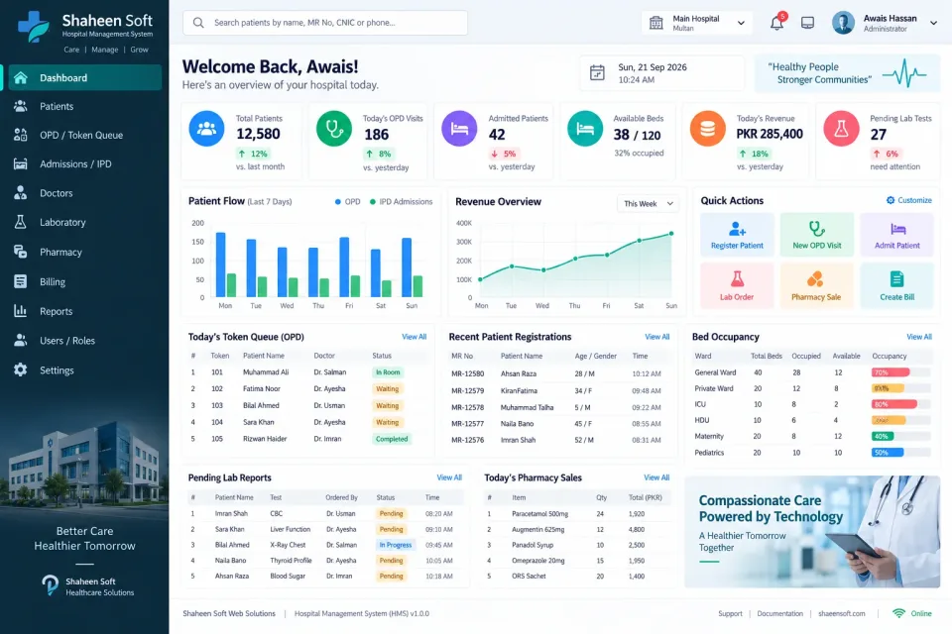Click the patient search input field
The width and height of the screenshot is (952, 634).
(x=325, y=23)
